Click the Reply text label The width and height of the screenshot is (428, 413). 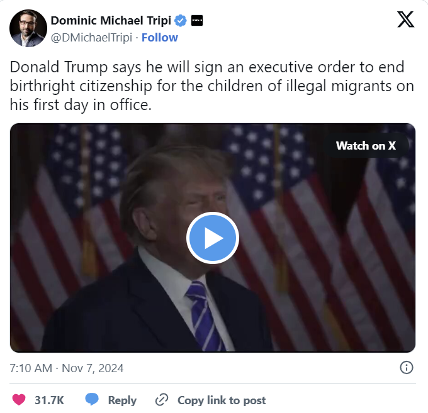pos(122,400)
